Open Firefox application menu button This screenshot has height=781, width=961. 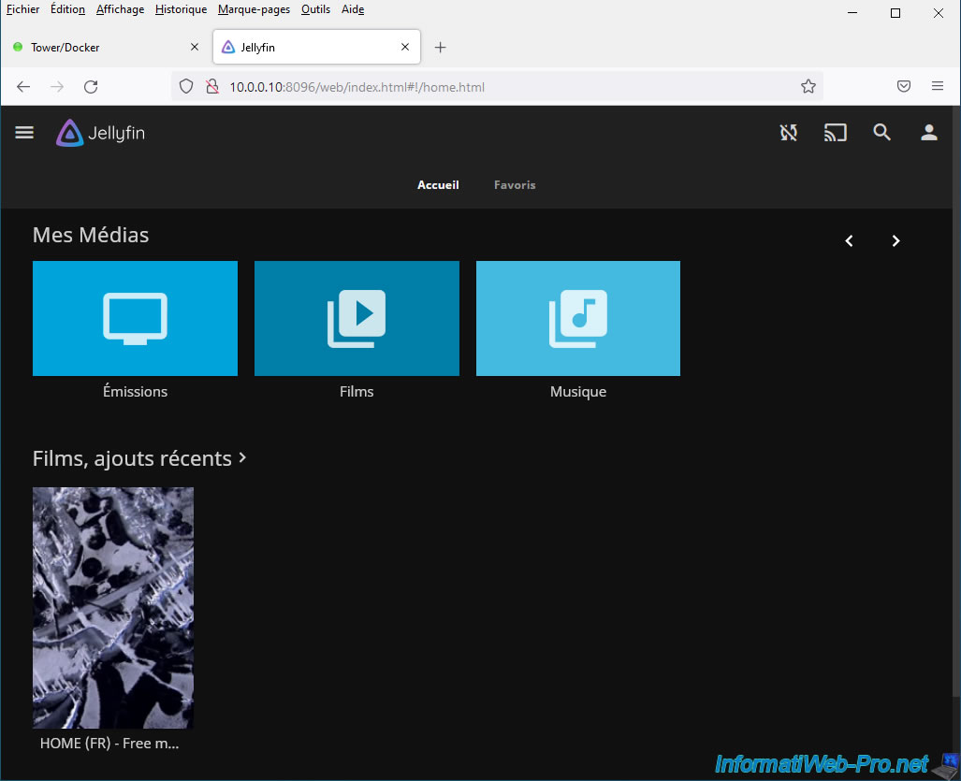[x=937, y=87]
